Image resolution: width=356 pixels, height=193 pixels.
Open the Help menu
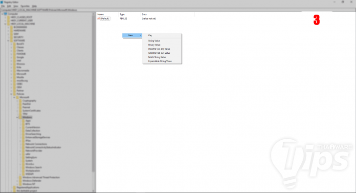(x=34, y=6)
